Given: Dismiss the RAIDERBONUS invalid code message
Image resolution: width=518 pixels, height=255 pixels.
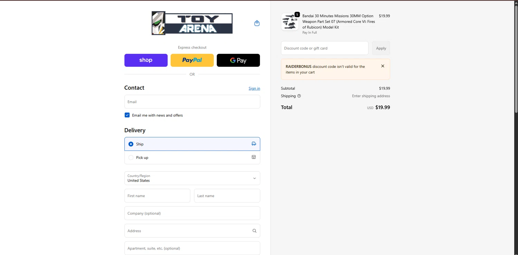Looking at the screenshot, I should click(x=383, y=66).
